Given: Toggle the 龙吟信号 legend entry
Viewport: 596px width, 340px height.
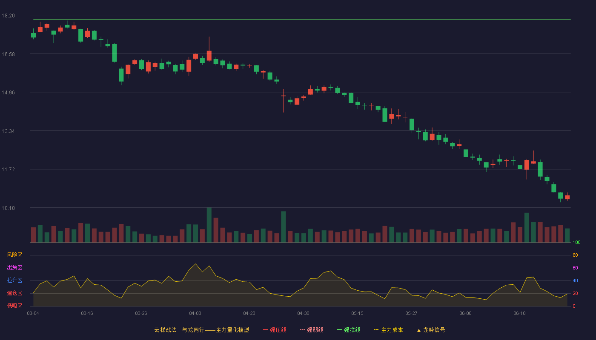Looking at the screenshot, I should 431,330.
